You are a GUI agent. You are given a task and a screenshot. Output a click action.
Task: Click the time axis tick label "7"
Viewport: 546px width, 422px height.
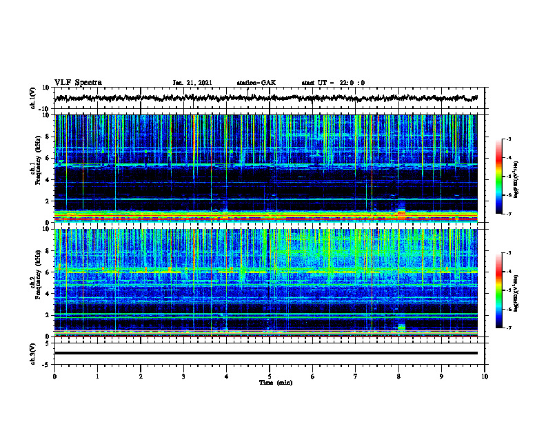[356, 376]
